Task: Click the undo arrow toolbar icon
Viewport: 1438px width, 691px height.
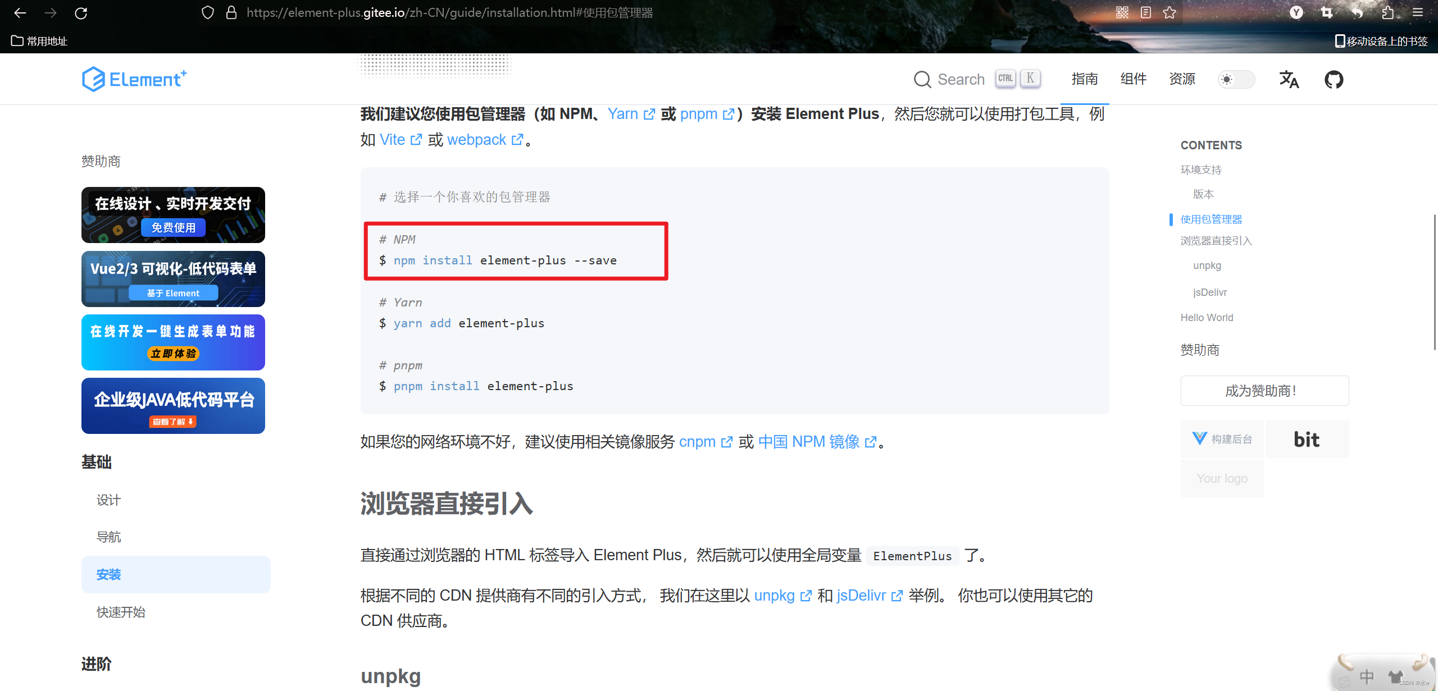Action: [x=1357, y=12]
